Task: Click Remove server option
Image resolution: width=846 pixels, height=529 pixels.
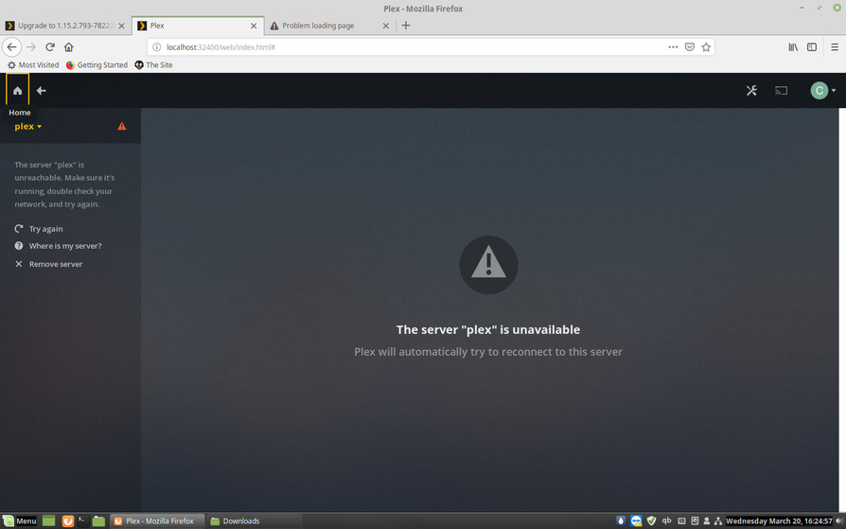Action: (x=56, y=264)
